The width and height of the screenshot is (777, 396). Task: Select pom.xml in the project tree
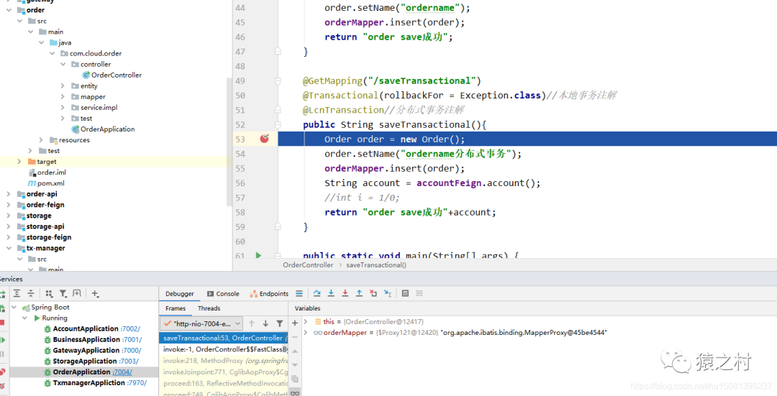(x=51, y=183)
